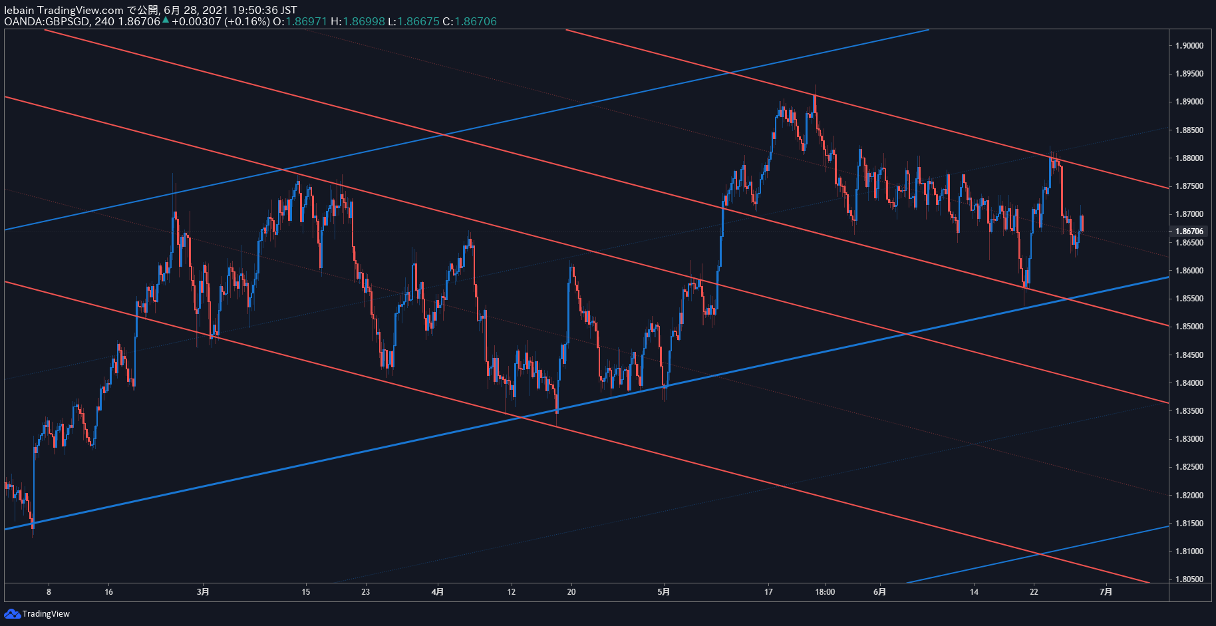The width and height of the screenshot is (1216, 626).
Task: Click the 1.87000 price axis label
Action: coord(1189,214)
